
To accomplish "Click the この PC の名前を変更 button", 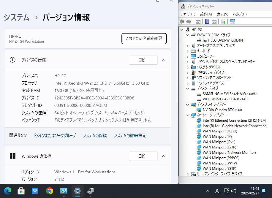I will click(144, 39).
